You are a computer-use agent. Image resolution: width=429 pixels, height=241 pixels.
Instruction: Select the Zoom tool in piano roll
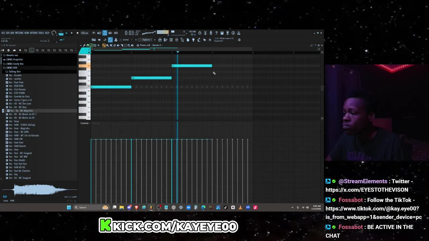click(x=129, y=45)
